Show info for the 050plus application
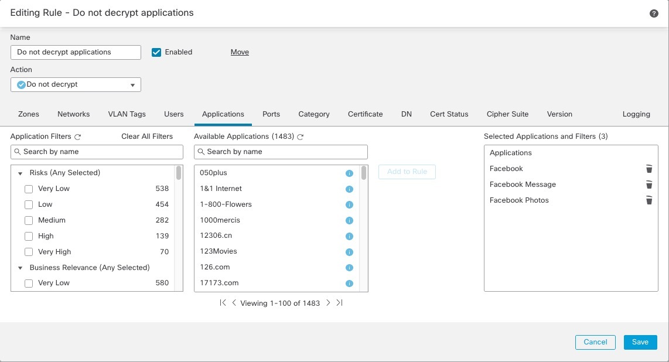The width and height of the screenshot is (669, 362). pyautogui.click(x=350, y=173)
